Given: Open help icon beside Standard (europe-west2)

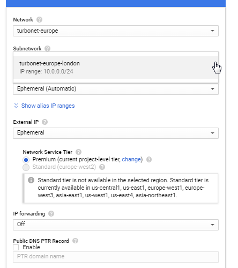Looking at the screenshot, I should [x=102, y=167].
